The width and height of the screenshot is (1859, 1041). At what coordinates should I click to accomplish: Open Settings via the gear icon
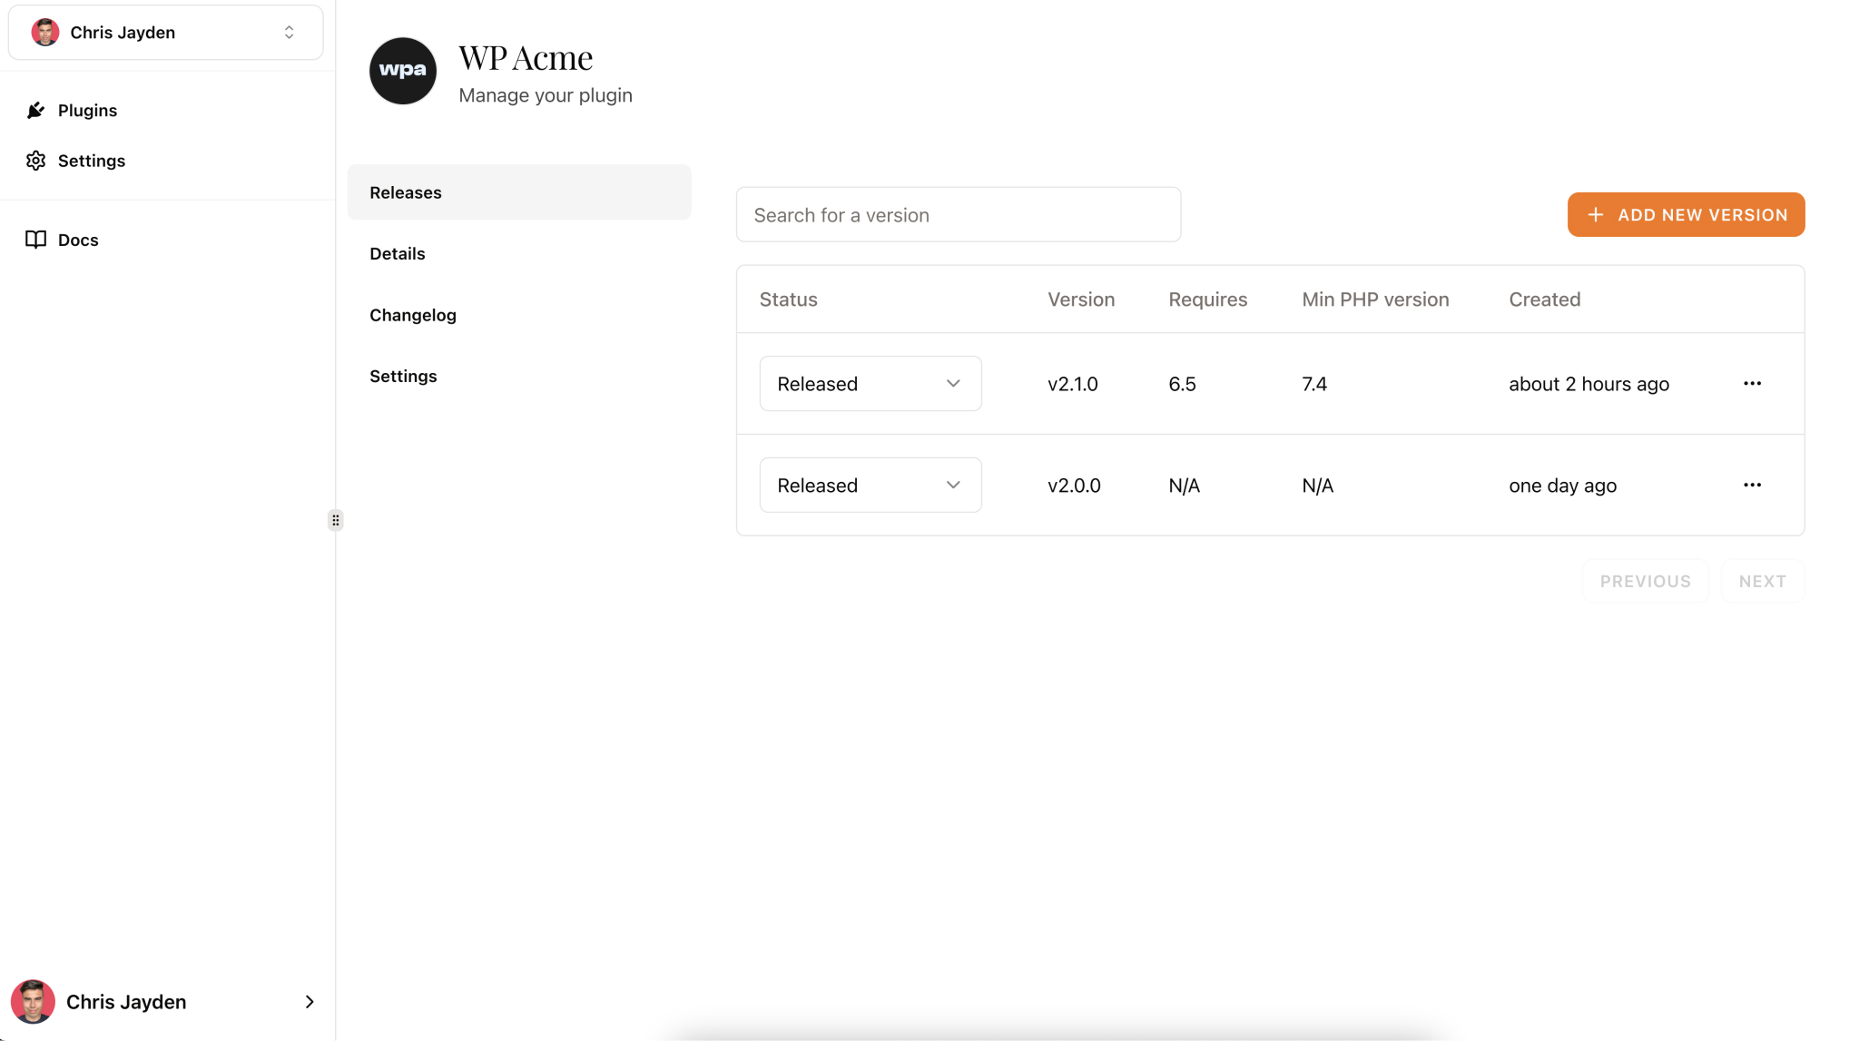(x=35, y=160)
